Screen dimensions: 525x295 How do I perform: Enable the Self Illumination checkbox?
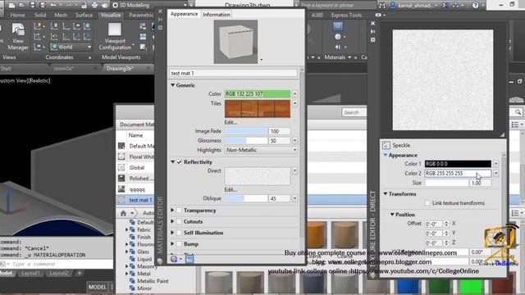click(x=179, y=233)
